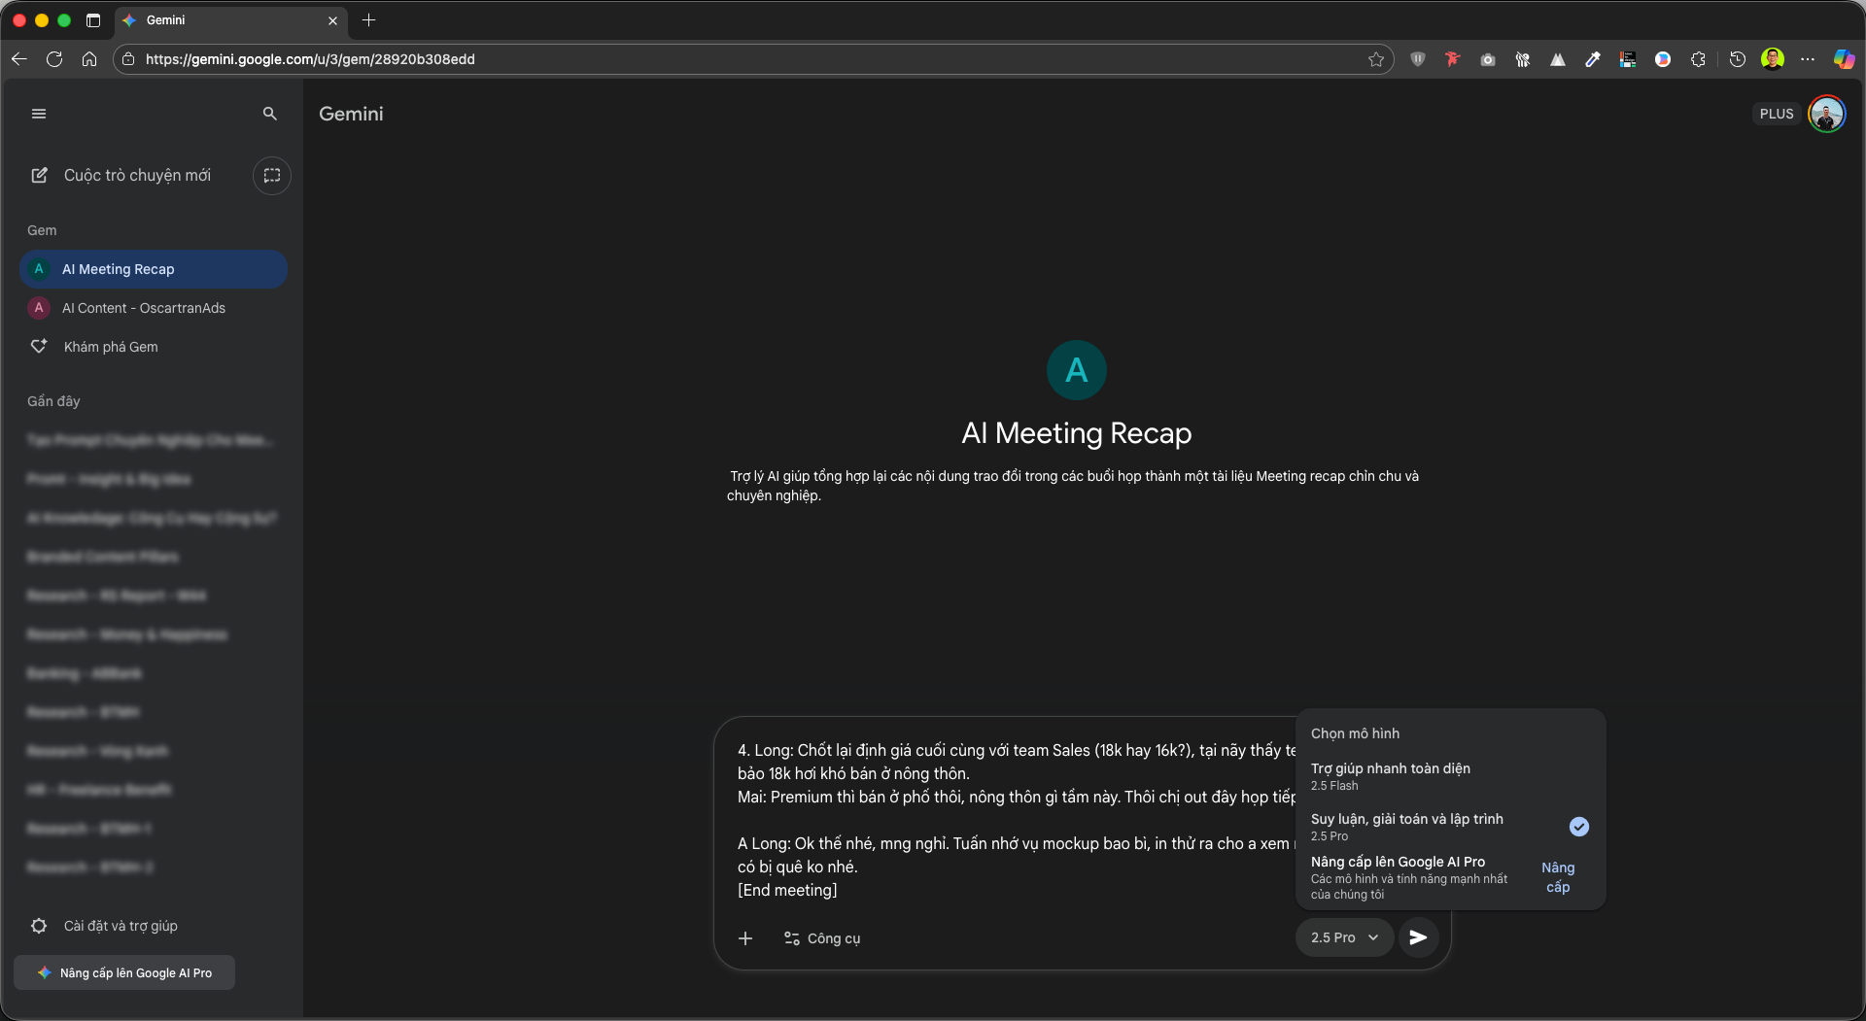Viewport: 1866px width, 1021px height.
Task: Click the browser reload icon
Action: pyautogui.click(x=54, y=59)
